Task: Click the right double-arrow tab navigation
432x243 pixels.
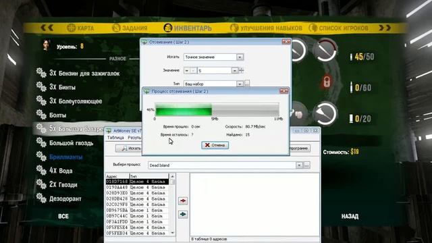Action: 385,28
